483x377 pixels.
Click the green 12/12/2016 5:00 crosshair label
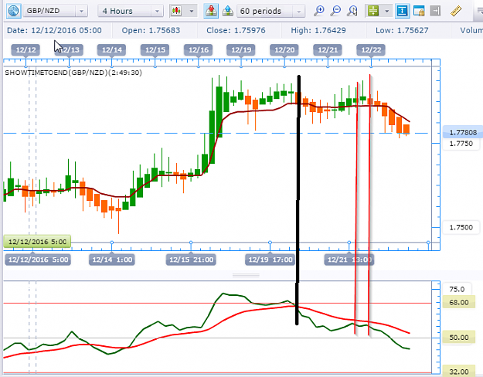(x=37, y=242)
